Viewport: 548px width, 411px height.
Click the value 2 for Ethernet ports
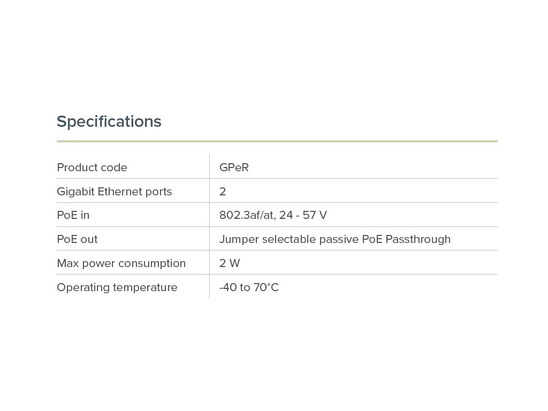point(223,192)
